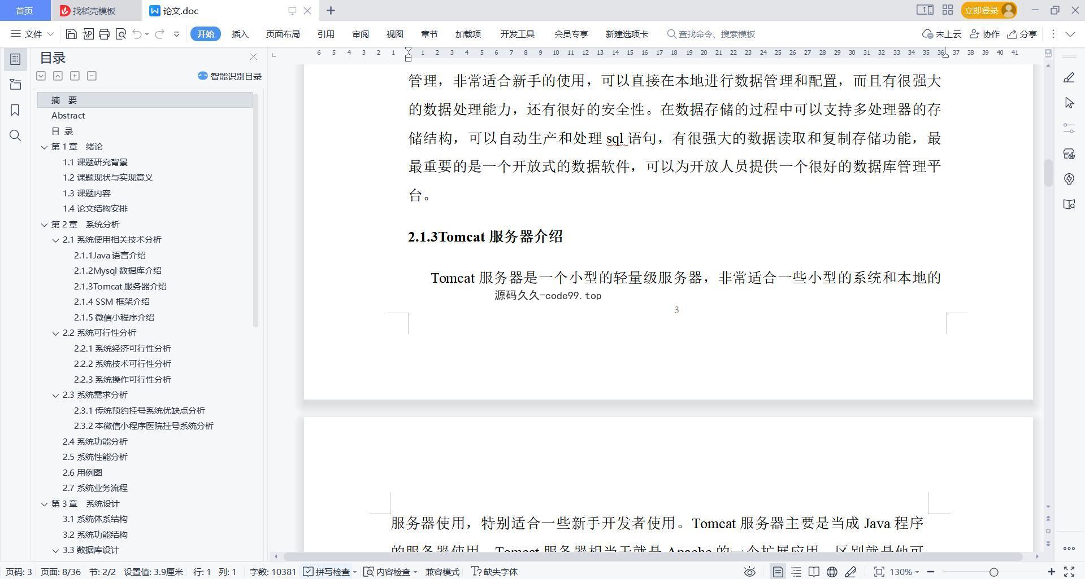
Task: Click the zoom in plus button
Action: point(1051,572)
